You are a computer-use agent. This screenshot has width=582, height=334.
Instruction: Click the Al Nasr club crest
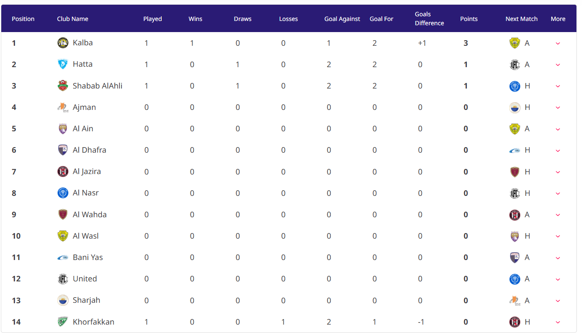63,193
